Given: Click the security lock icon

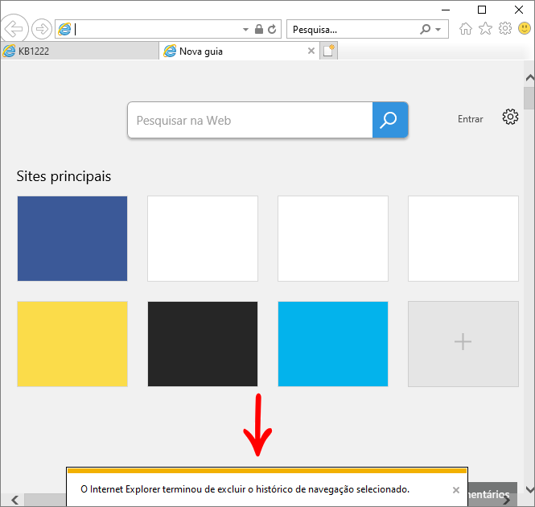Looking at the screenshot, I should tap(259, 29).
